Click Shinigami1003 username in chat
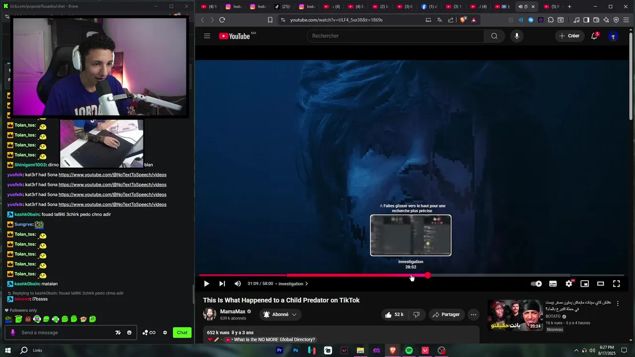Image resolution: width=635 pixels, height=357 pixels. coord(30,165)
